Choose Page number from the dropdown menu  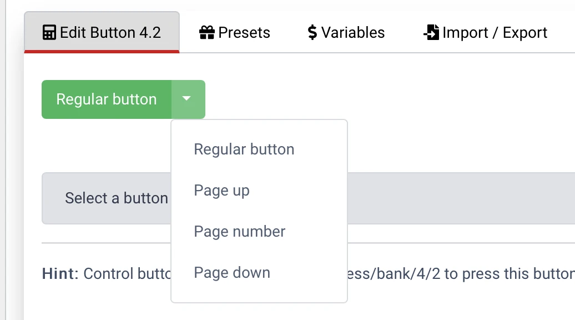239,232
